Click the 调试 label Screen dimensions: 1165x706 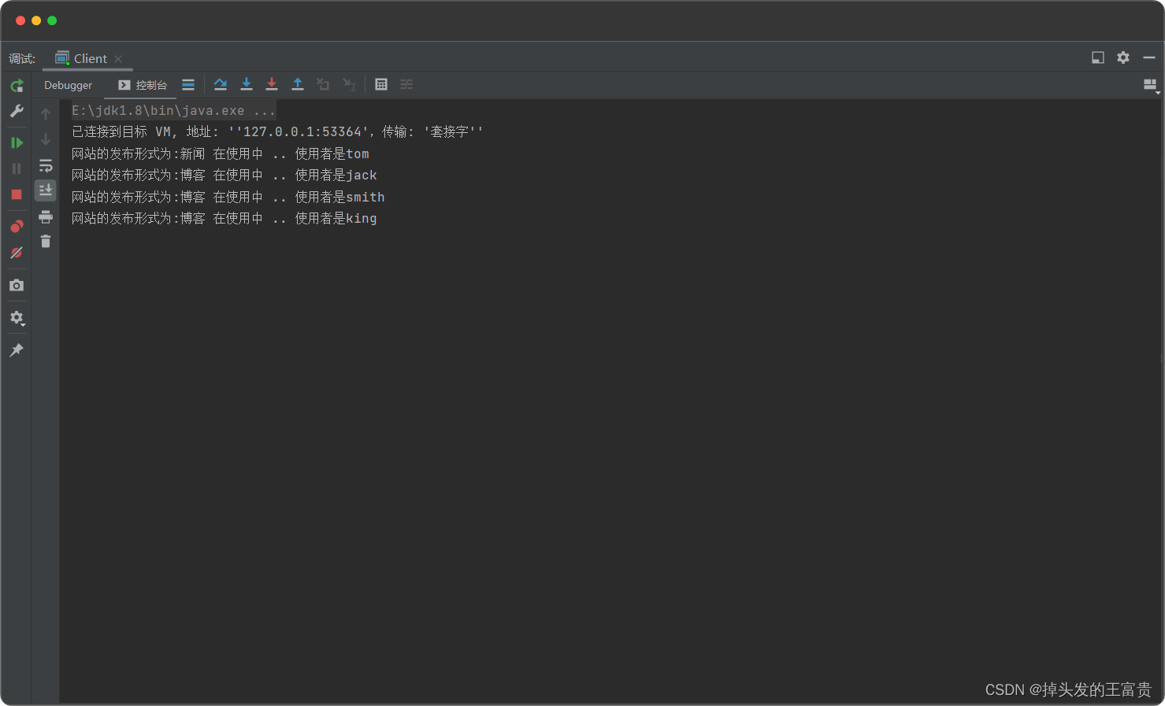[22, 59]
